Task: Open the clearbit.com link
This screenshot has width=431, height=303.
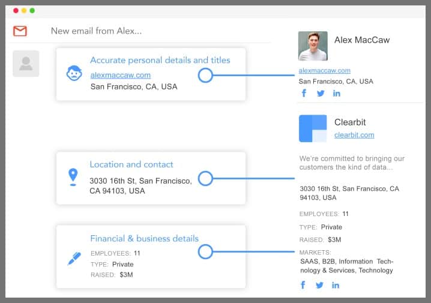Action: click(354, 135)
